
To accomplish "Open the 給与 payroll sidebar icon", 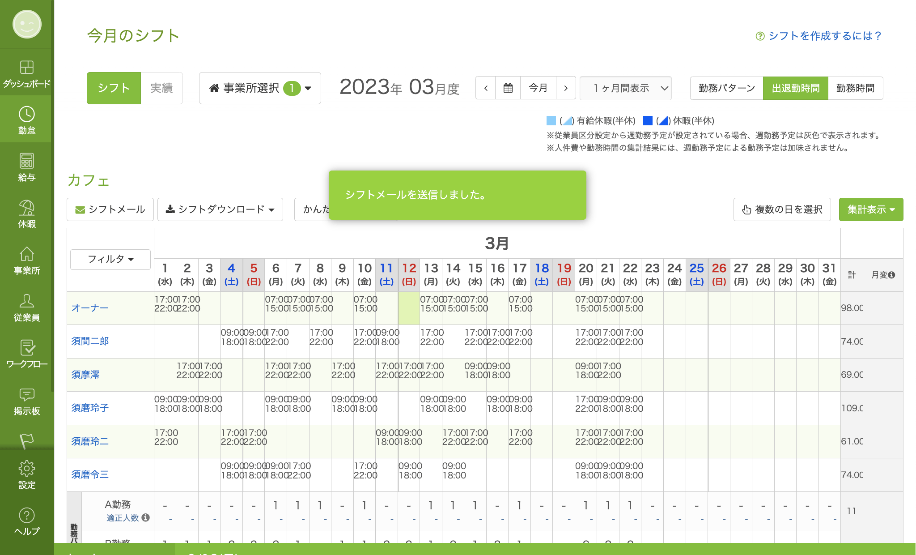I will coord(26,167).
